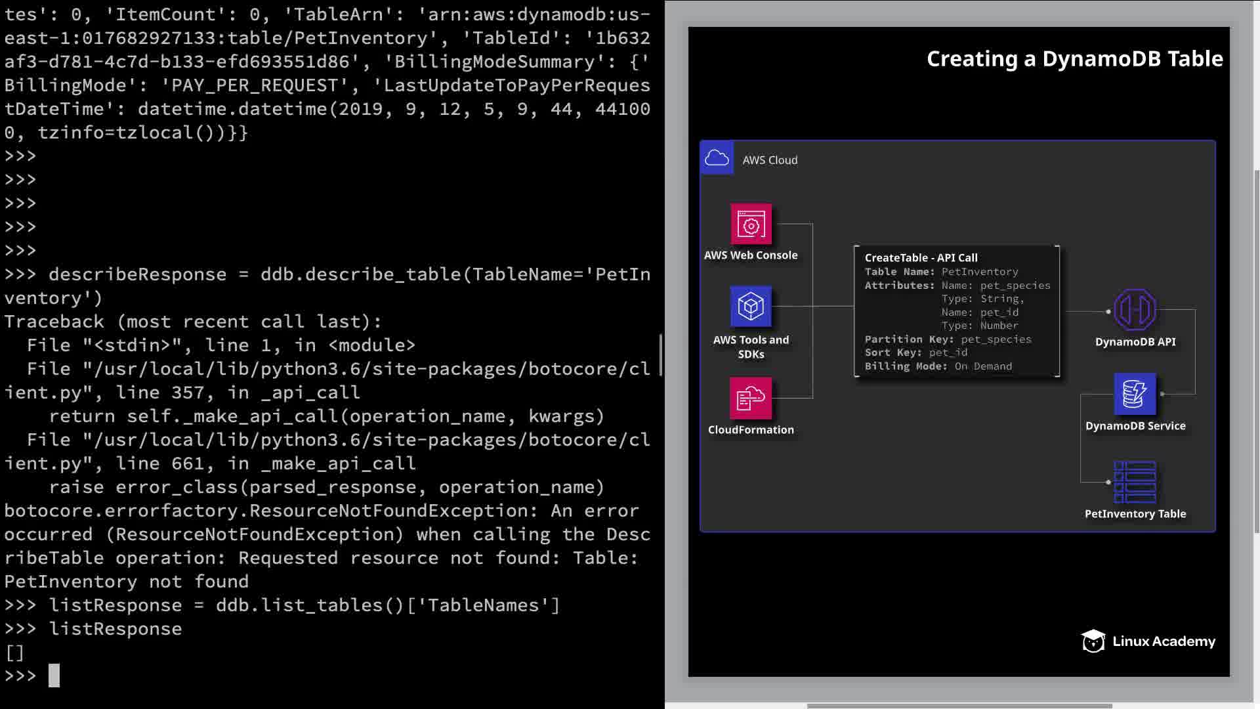Click the PetInventory Table icon

[x=1135, y=482]
